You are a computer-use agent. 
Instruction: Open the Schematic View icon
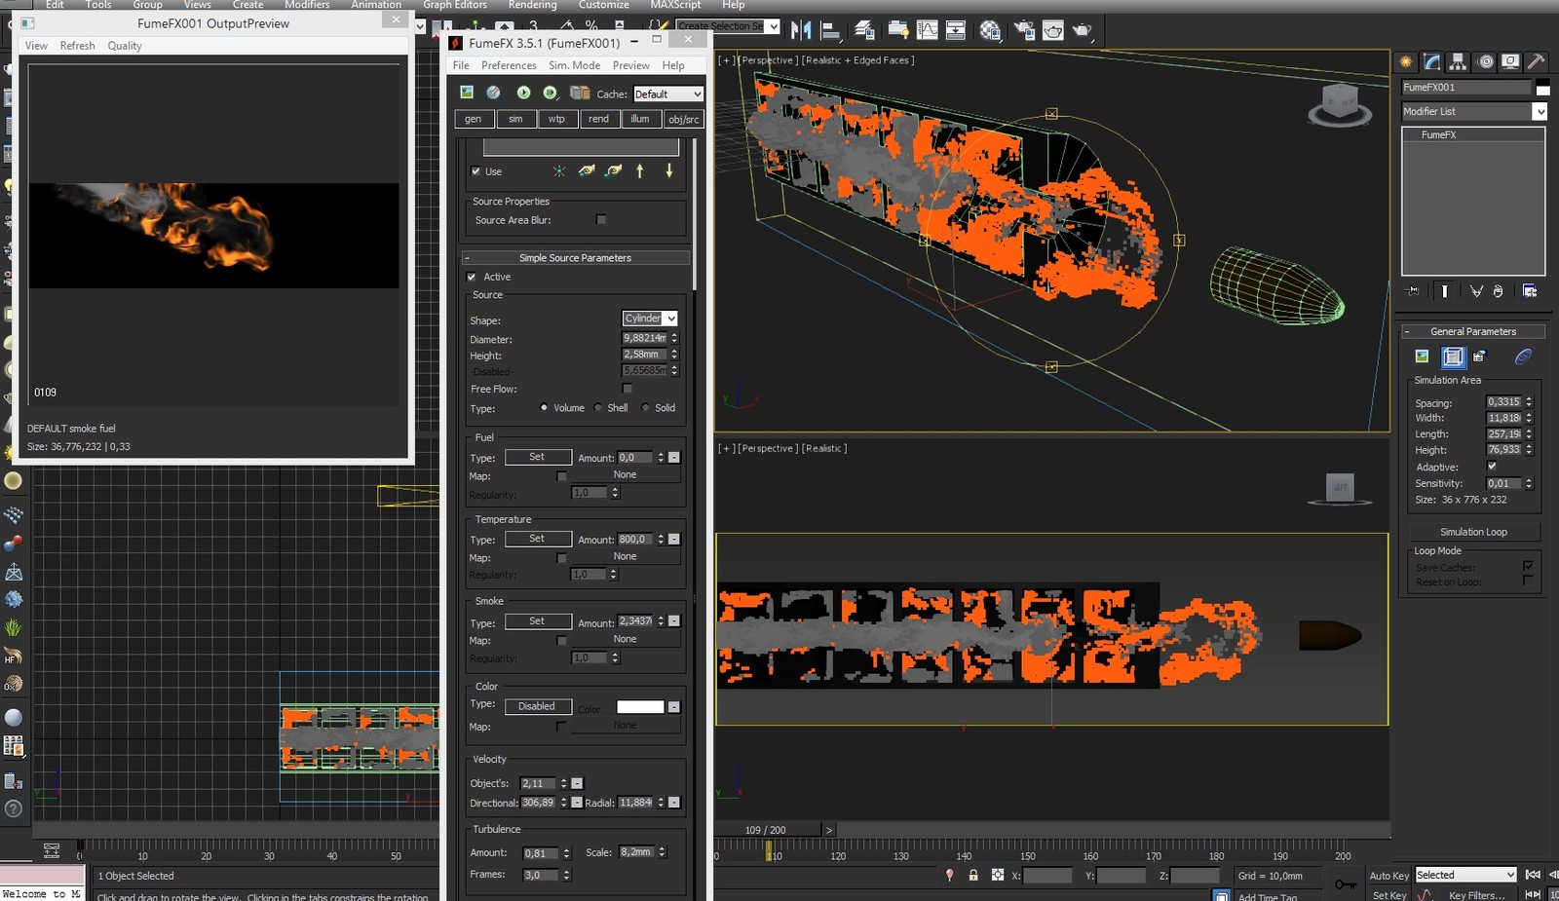pyautogui.click(x=956, y=30)
